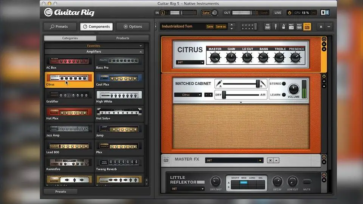Open the Master FX INIT preset dropdown

(x=234, y=160)
